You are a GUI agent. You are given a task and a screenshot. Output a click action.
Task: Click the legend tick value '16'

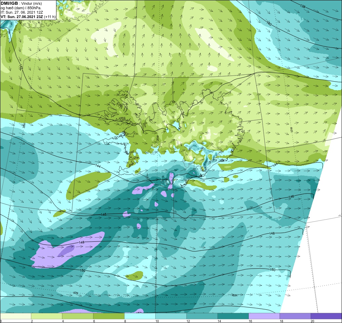(x=250, y=321)
